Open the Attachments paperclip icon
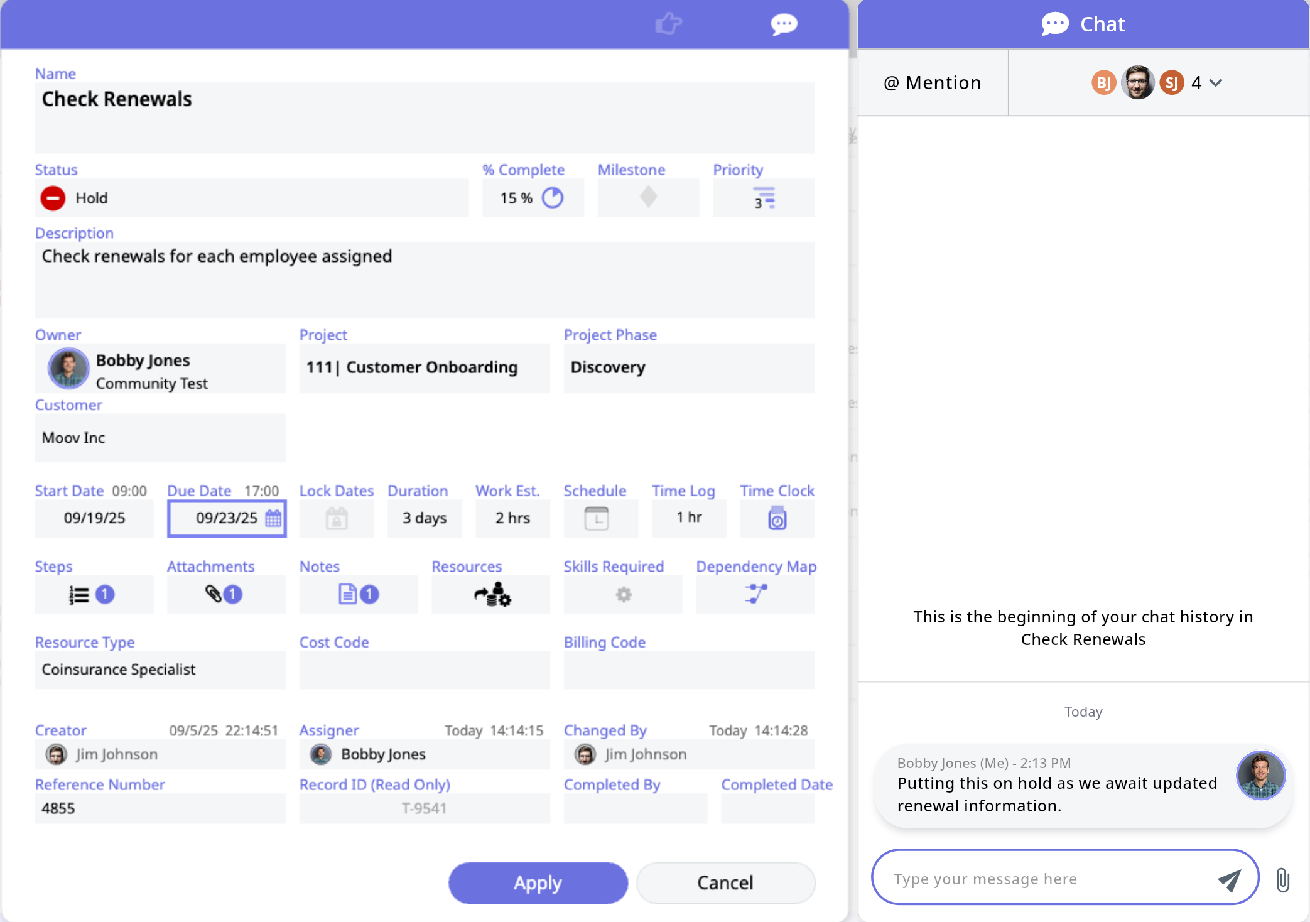Image resolution: width=1310 pixels, height=922 pixels. 214,594
